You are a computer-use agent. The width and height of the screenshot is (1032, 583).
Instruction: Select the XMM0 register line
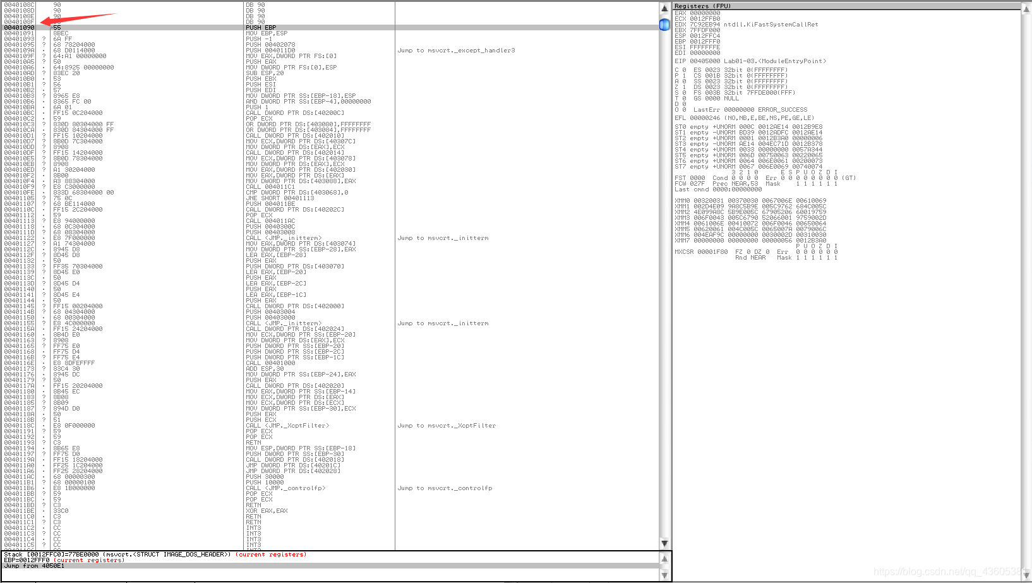pos(750,201)
